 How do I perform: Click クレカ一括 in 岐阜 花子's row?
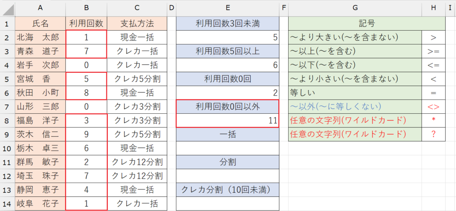137,204
